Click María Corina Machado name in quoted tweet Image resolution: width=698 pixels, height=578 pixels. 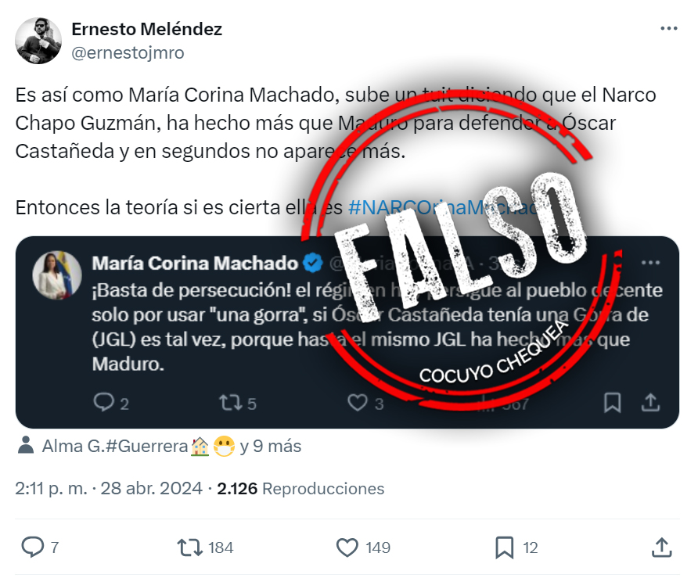point(195,264)
